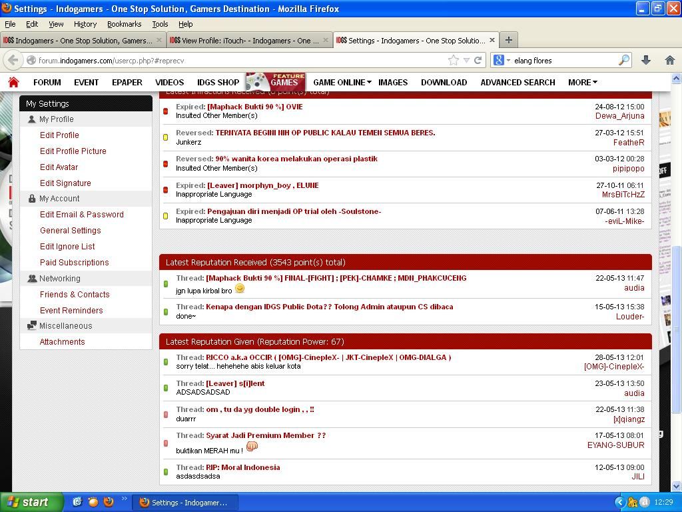Expand the MORE navigation dropdown
Viewport: 682px width, 512px height.
click(582, 82)
